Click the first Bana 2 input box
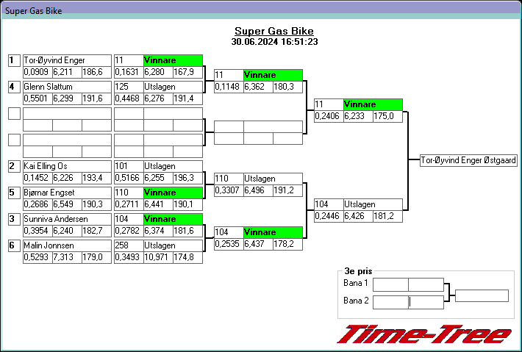522x352 pixels. [x=390, y=302]
